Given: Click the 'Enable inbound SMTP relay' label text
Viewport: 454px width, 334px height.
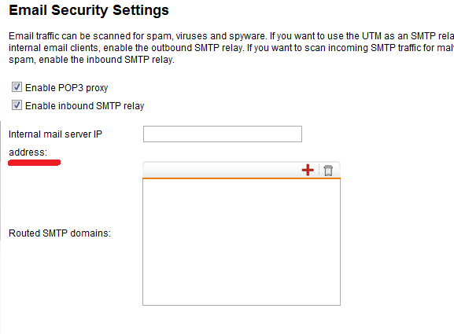Looking at the screenshot, I should pyautogui.click(x=84, y=106).
